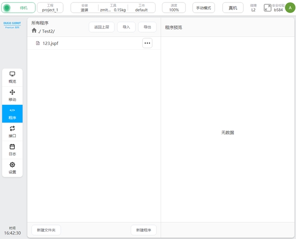Open the 概览 overview page
The width and height of the screenshot is (296, 239).
coord(12,77)
